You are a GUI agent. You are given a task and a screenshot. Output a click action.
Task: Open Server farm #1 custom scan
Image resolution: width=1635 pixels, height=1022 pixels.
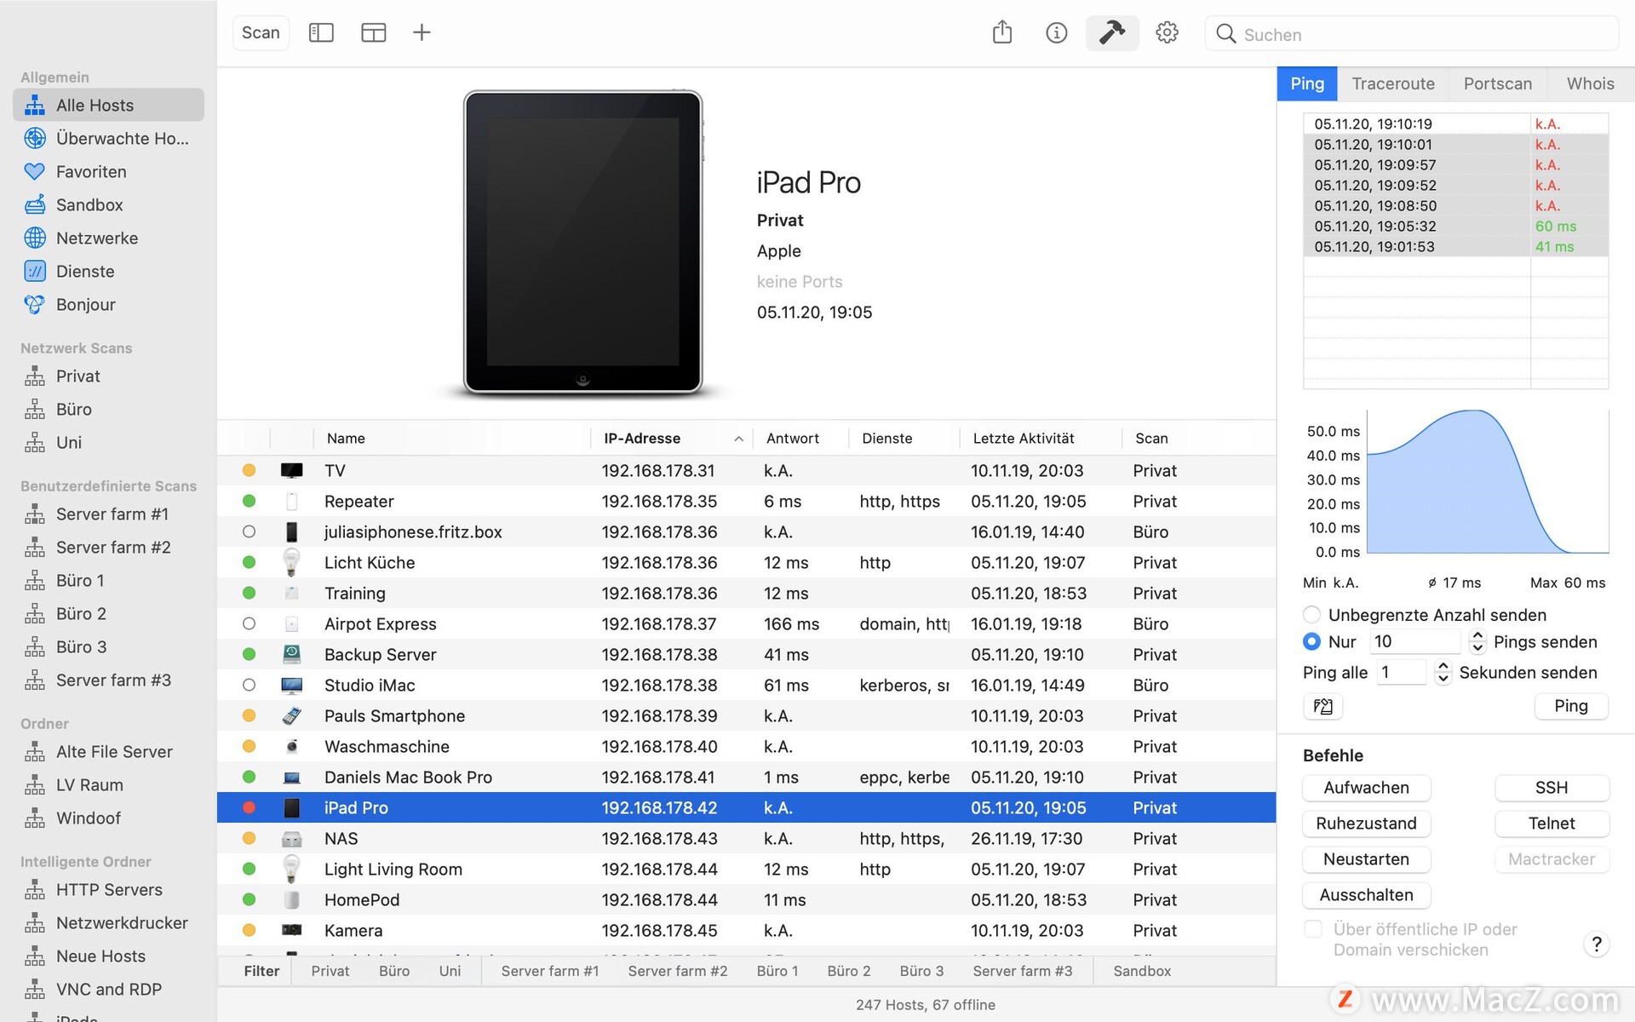pyautogui.click(x=108, y=514)
